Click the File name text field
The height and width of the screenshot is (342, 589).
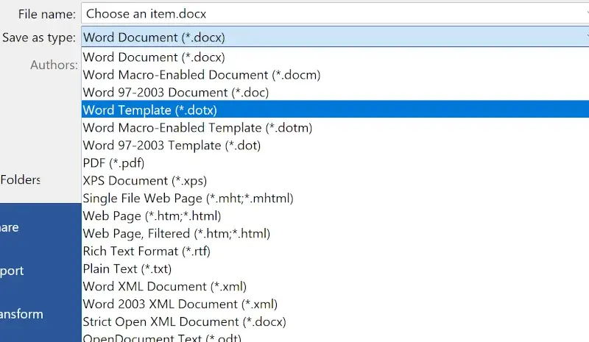point(331,14)
